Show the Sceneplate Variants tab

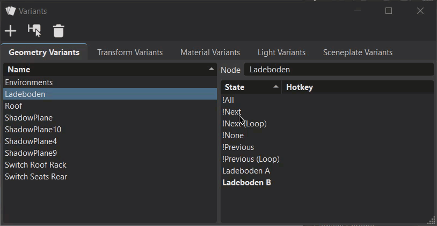coord(358,52)
